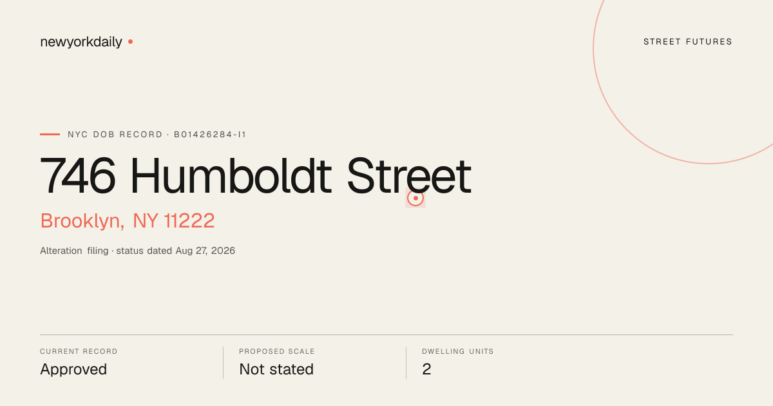Image resolution: width=773 pixels, height=406 pixels.
Task: Click the orange dash before NYC DOB RECORD
Action: click(x=50, y=134)
